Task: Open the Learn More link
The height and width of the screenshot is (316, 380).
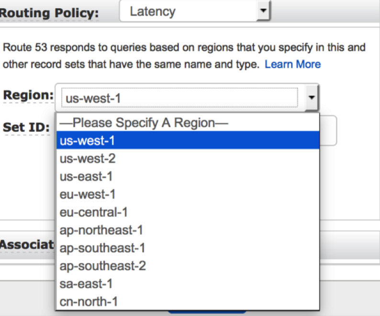Action: pos(292,64)
